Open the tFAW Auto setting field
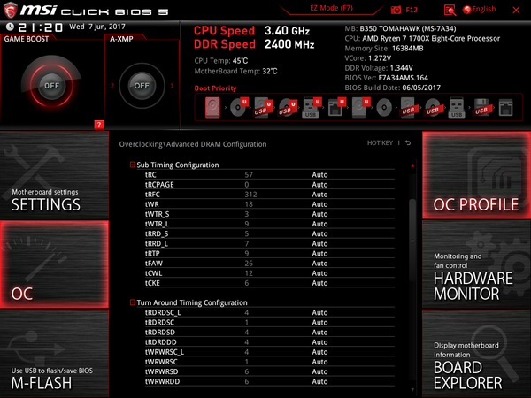 coord(319,263)
